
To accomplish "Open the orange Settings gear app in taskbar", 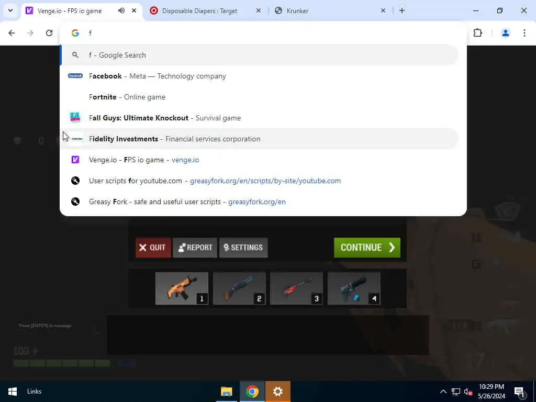I will 277,392.
